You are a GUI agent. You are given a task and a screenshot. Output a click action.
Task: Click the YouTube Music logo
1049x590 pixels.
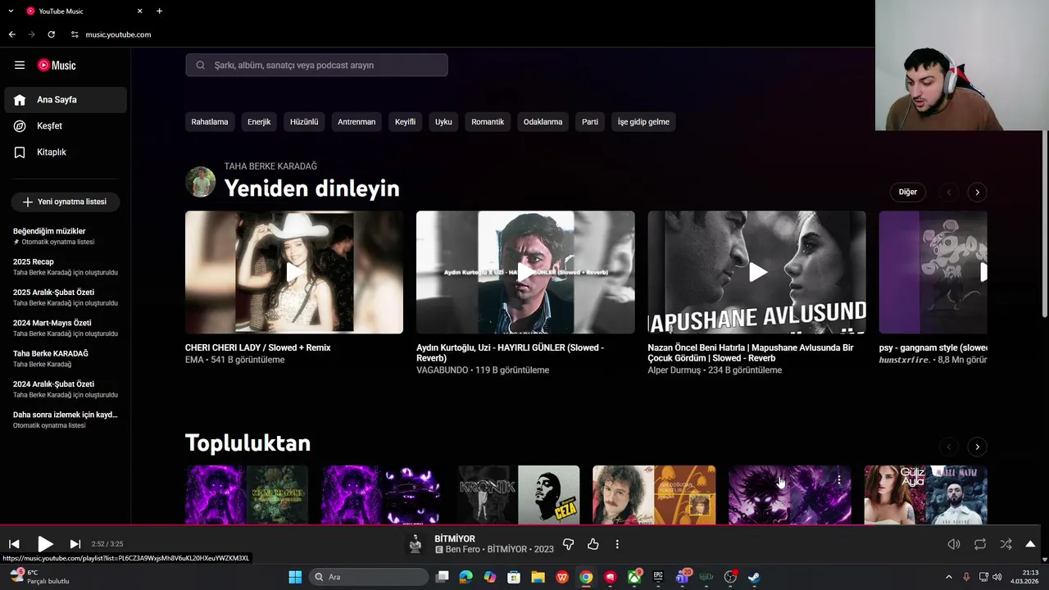pyautogui.click(x=57, y=65)
